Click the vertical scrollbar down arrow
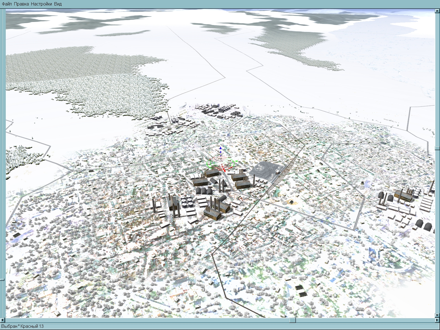 click(437, 315)
